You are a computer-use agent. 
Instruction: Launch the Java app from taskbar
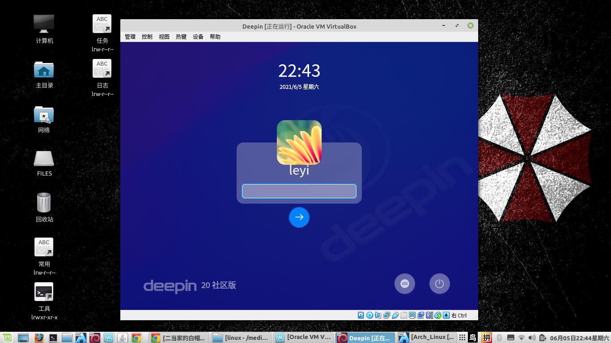coord(123,338)
